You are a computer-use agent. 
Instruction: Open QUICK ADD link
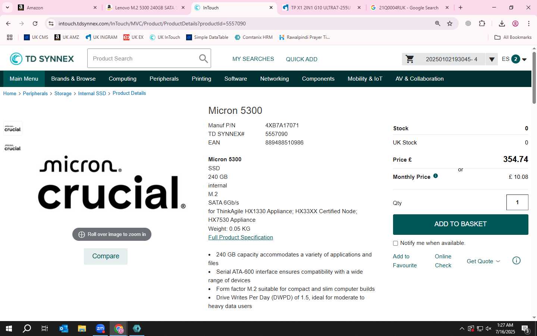pos(302,59)
